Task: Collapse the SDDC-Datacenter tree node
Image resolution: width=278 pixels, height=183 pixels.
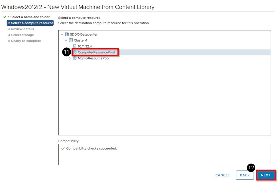Action: tap(62, 34)
